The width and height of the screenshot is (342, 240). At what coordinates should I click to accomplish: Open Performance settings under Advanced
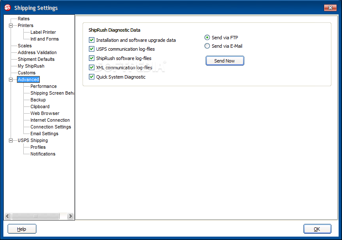pos(44,86)
